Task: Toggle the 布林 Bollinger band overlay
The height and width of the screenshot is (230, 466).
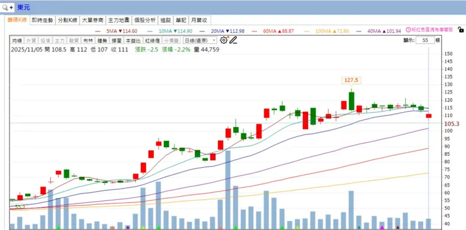Action: [88, 41]
